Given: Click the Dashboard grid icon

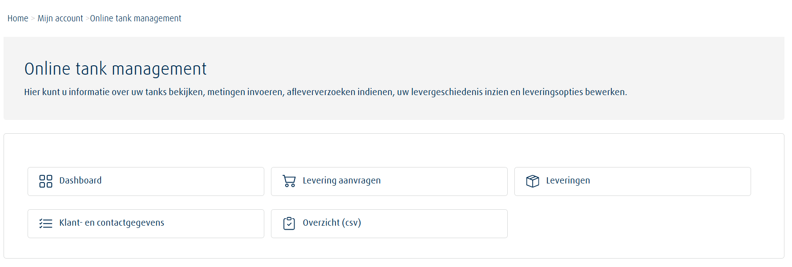Looking at the screenshot, I should pyautogui.click(x=46, y=181).
